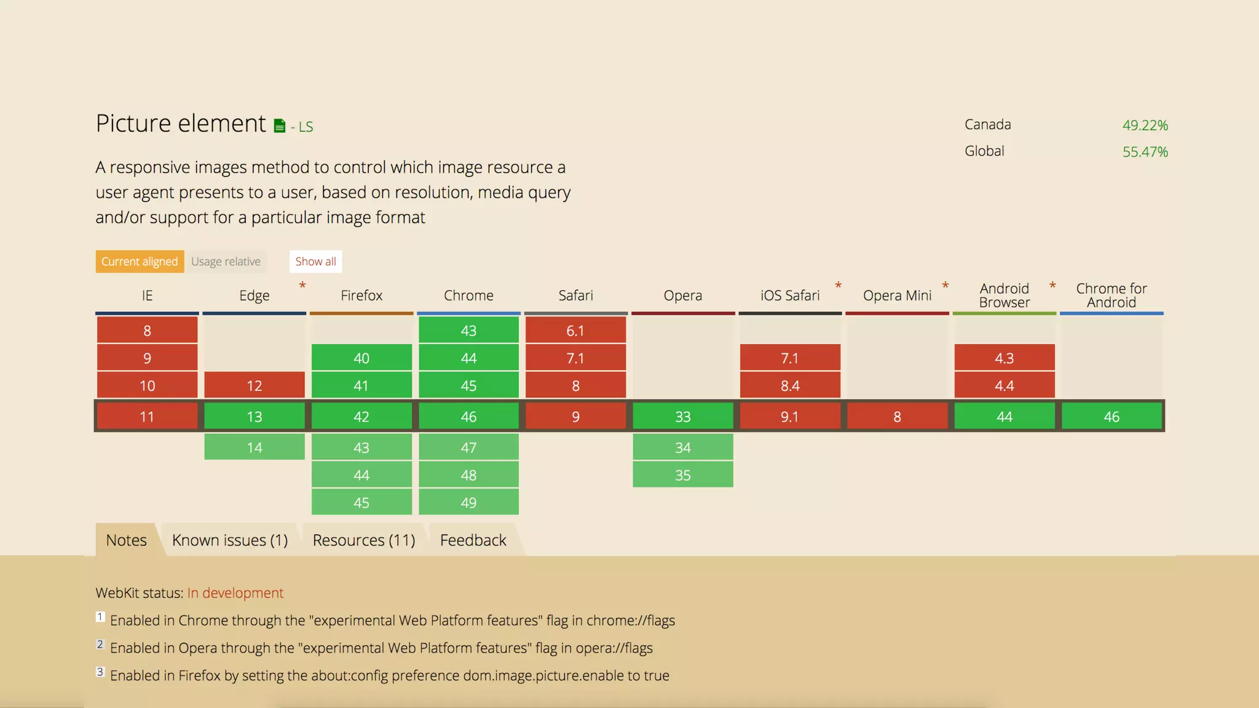Image resolution: width=1259 pixels, height=708 pixels.
Task: Click the asterisk next to iOS Safari
Action: [x=838, y=286]
